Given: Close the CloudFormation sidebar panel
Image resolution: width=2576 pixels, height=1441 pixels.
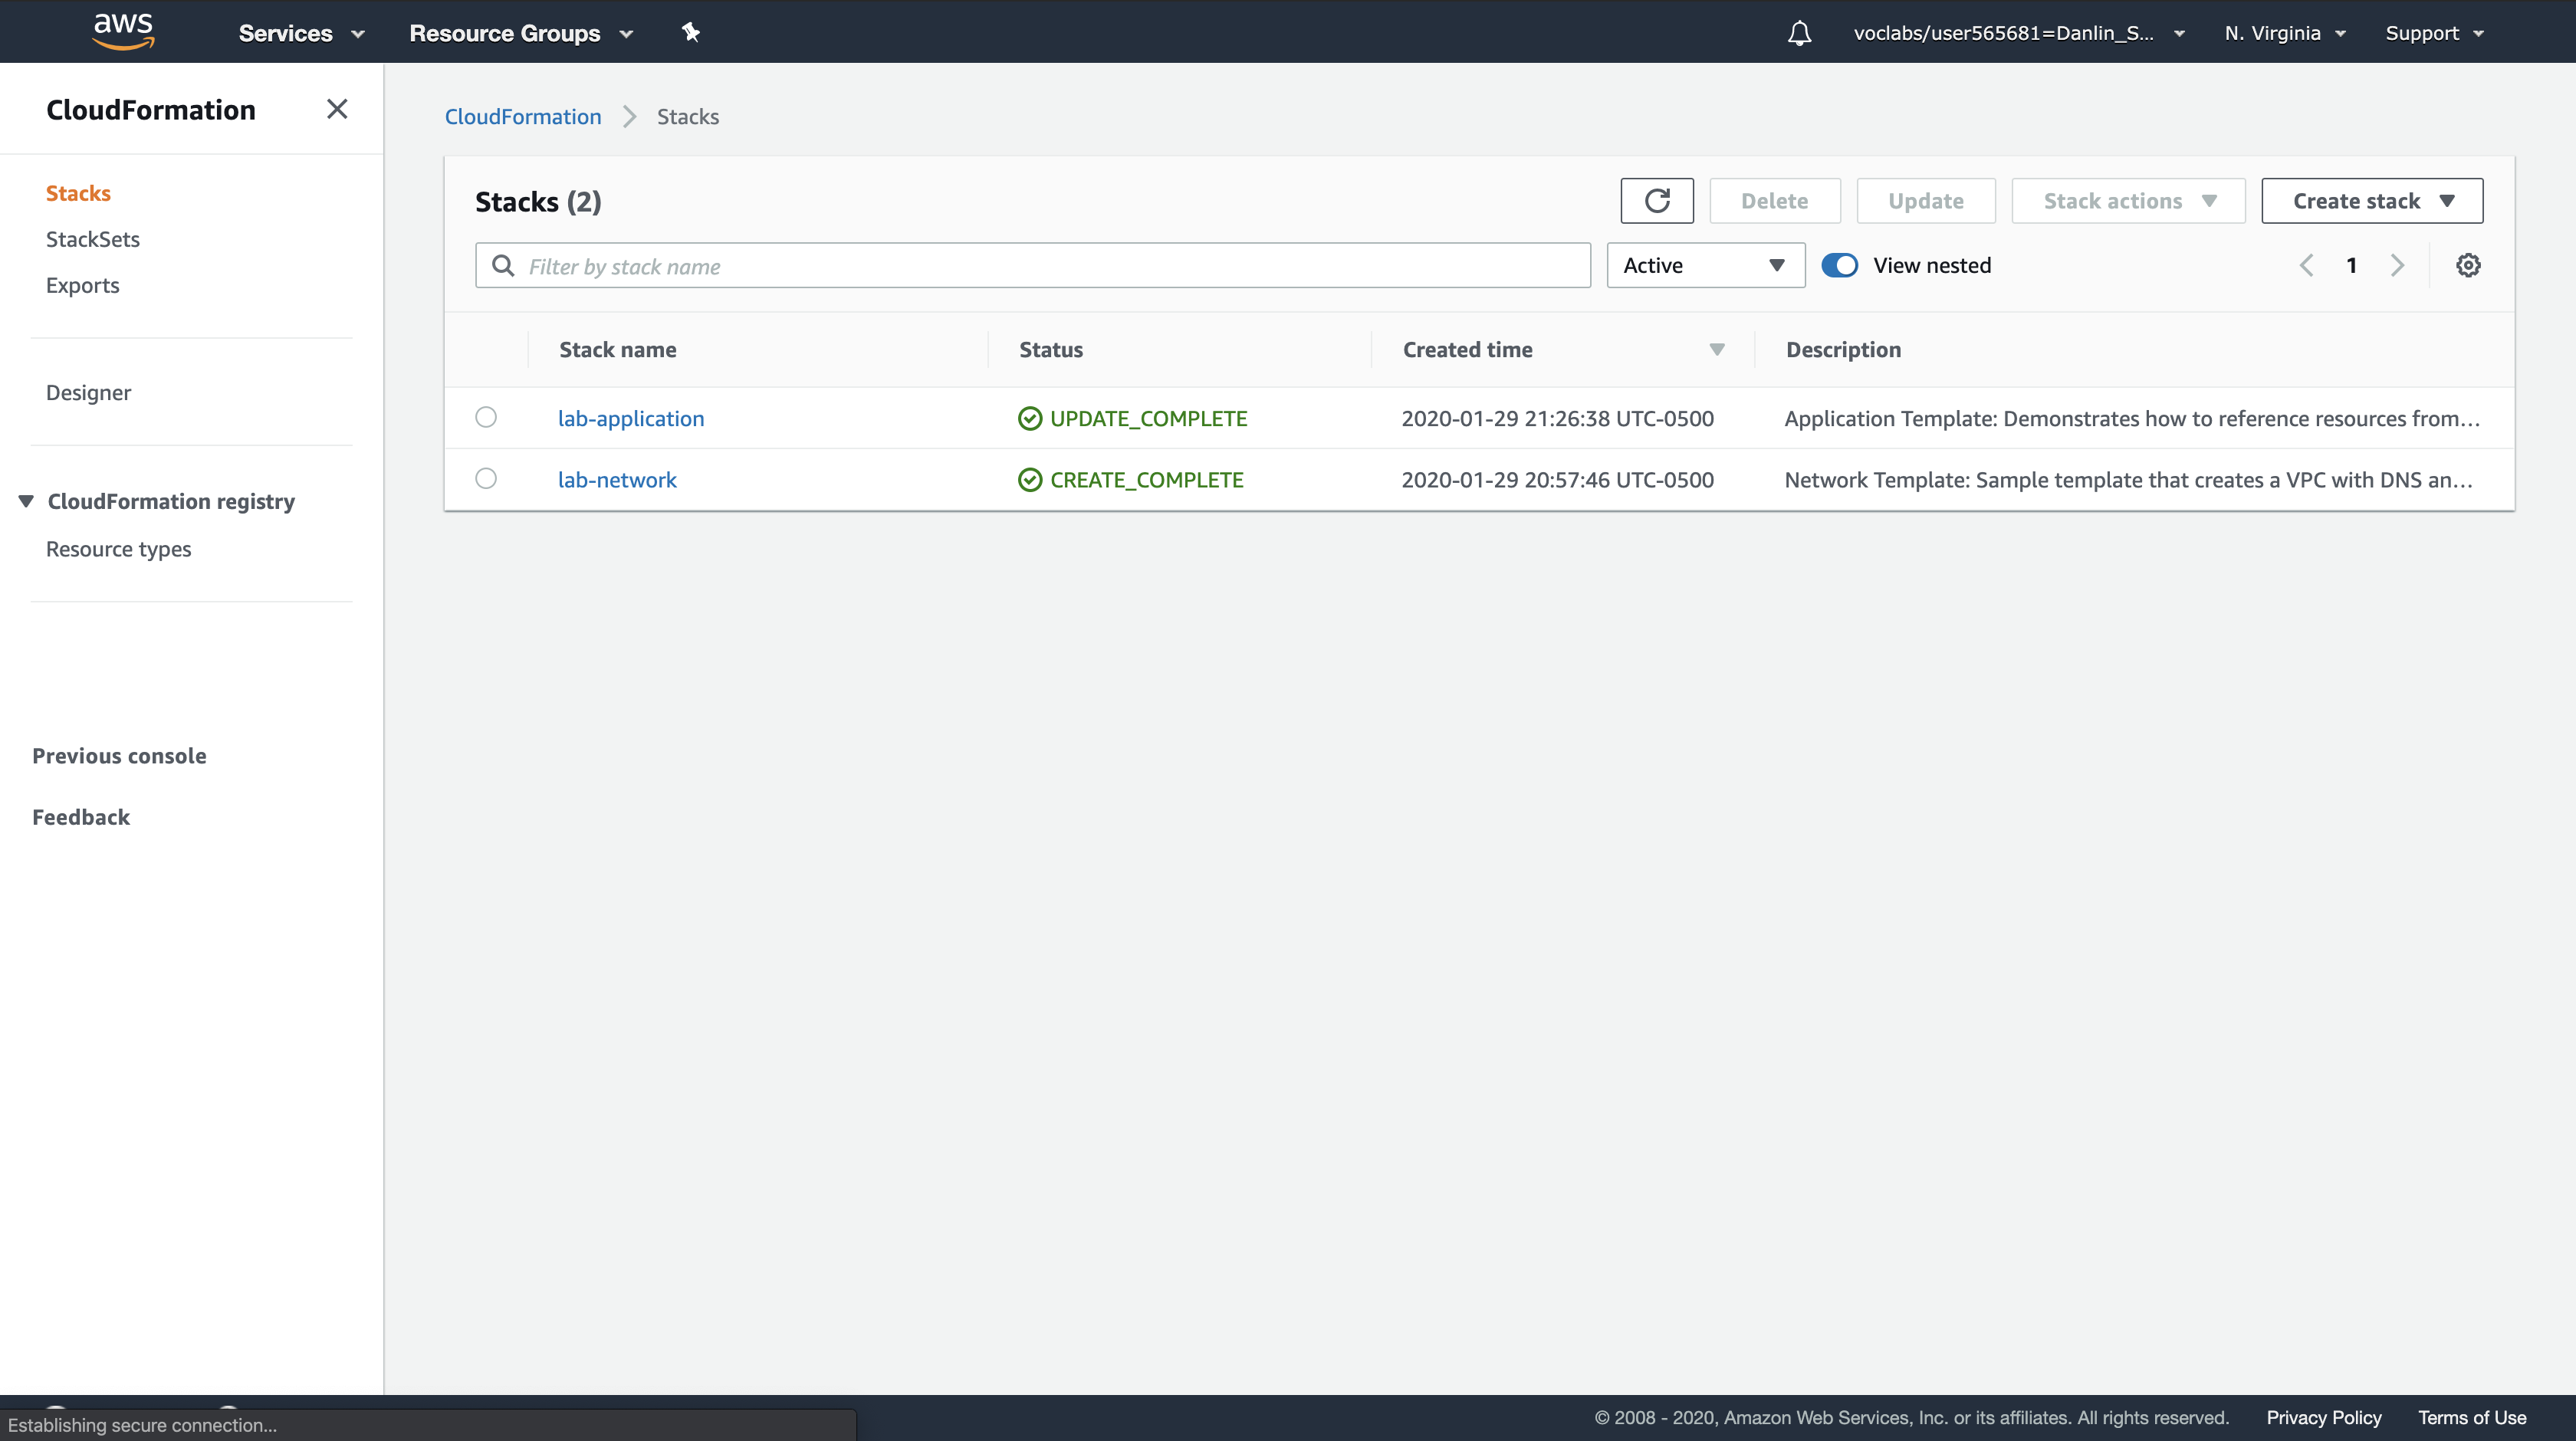Looking at the screenshot, I should click(337, 109).
